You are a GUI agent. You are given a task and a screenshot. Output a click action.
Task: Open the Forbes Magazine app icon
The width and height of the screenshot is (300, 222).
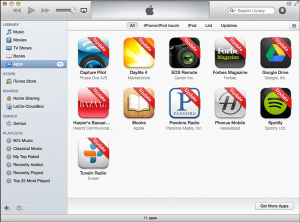click(230, 52)
